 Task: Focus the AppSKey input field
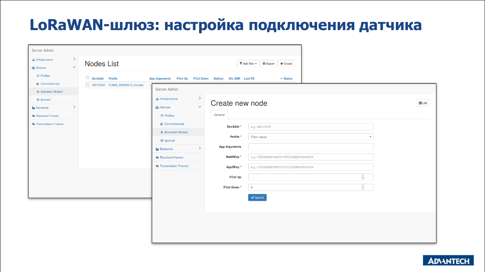(x=311, y=167)
